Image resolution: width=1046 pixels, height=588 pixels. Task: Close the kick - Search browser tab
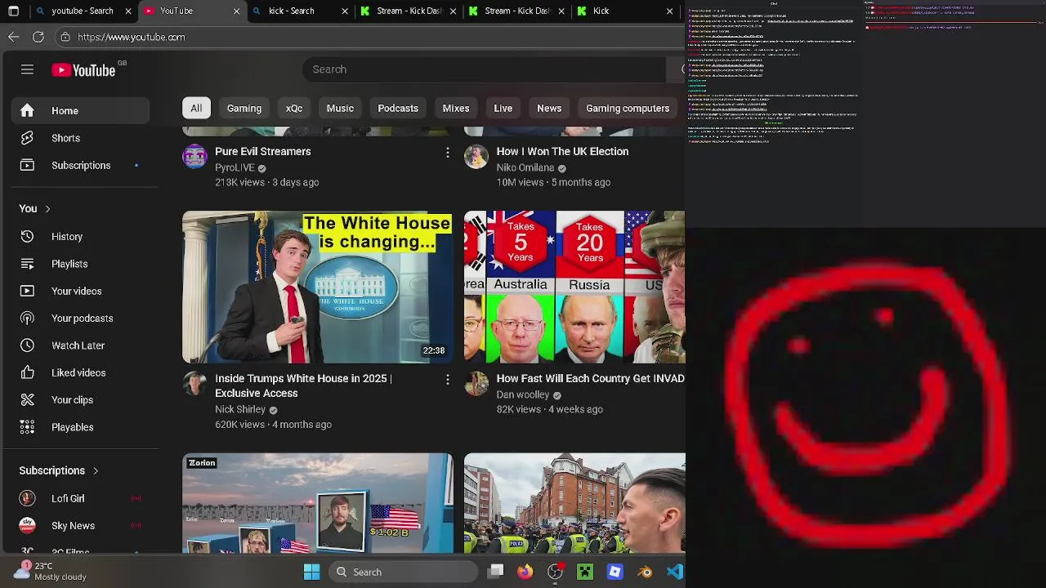click(344, 11)
